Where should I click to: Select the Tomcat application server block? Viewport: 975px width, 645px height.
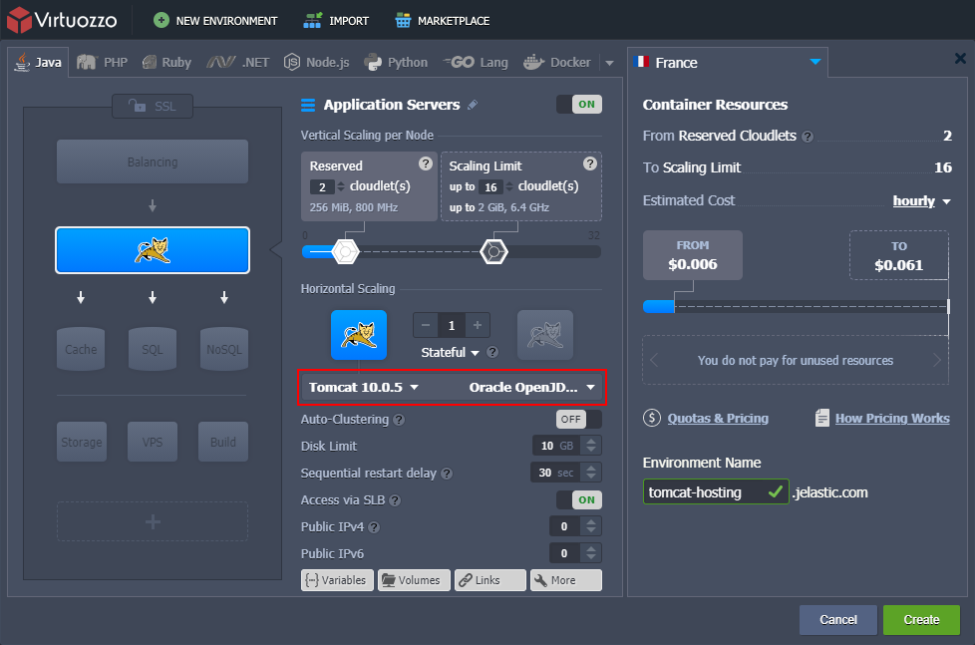pos(153,250)
